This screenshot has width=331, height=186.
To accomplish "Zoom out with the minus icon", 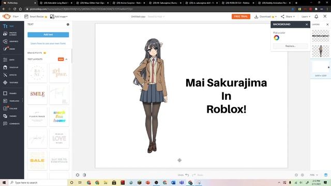I will [x=296, y=175].
